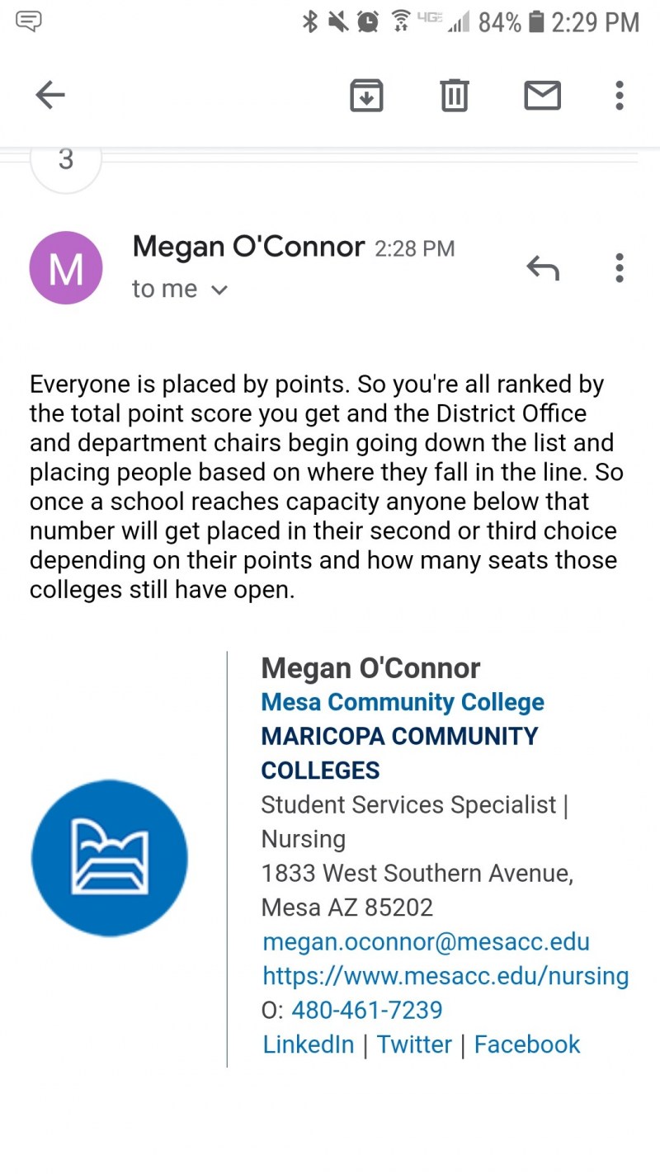Archive this email

coord(366,95)
